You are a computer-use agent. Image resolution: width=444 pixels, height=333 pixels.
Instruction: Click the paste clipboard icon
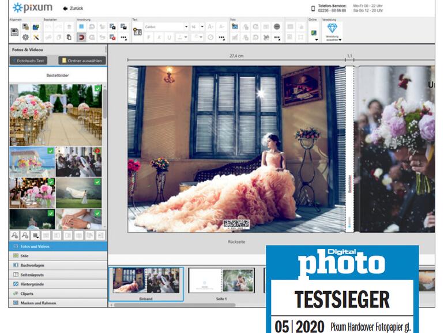pos(69,37)
